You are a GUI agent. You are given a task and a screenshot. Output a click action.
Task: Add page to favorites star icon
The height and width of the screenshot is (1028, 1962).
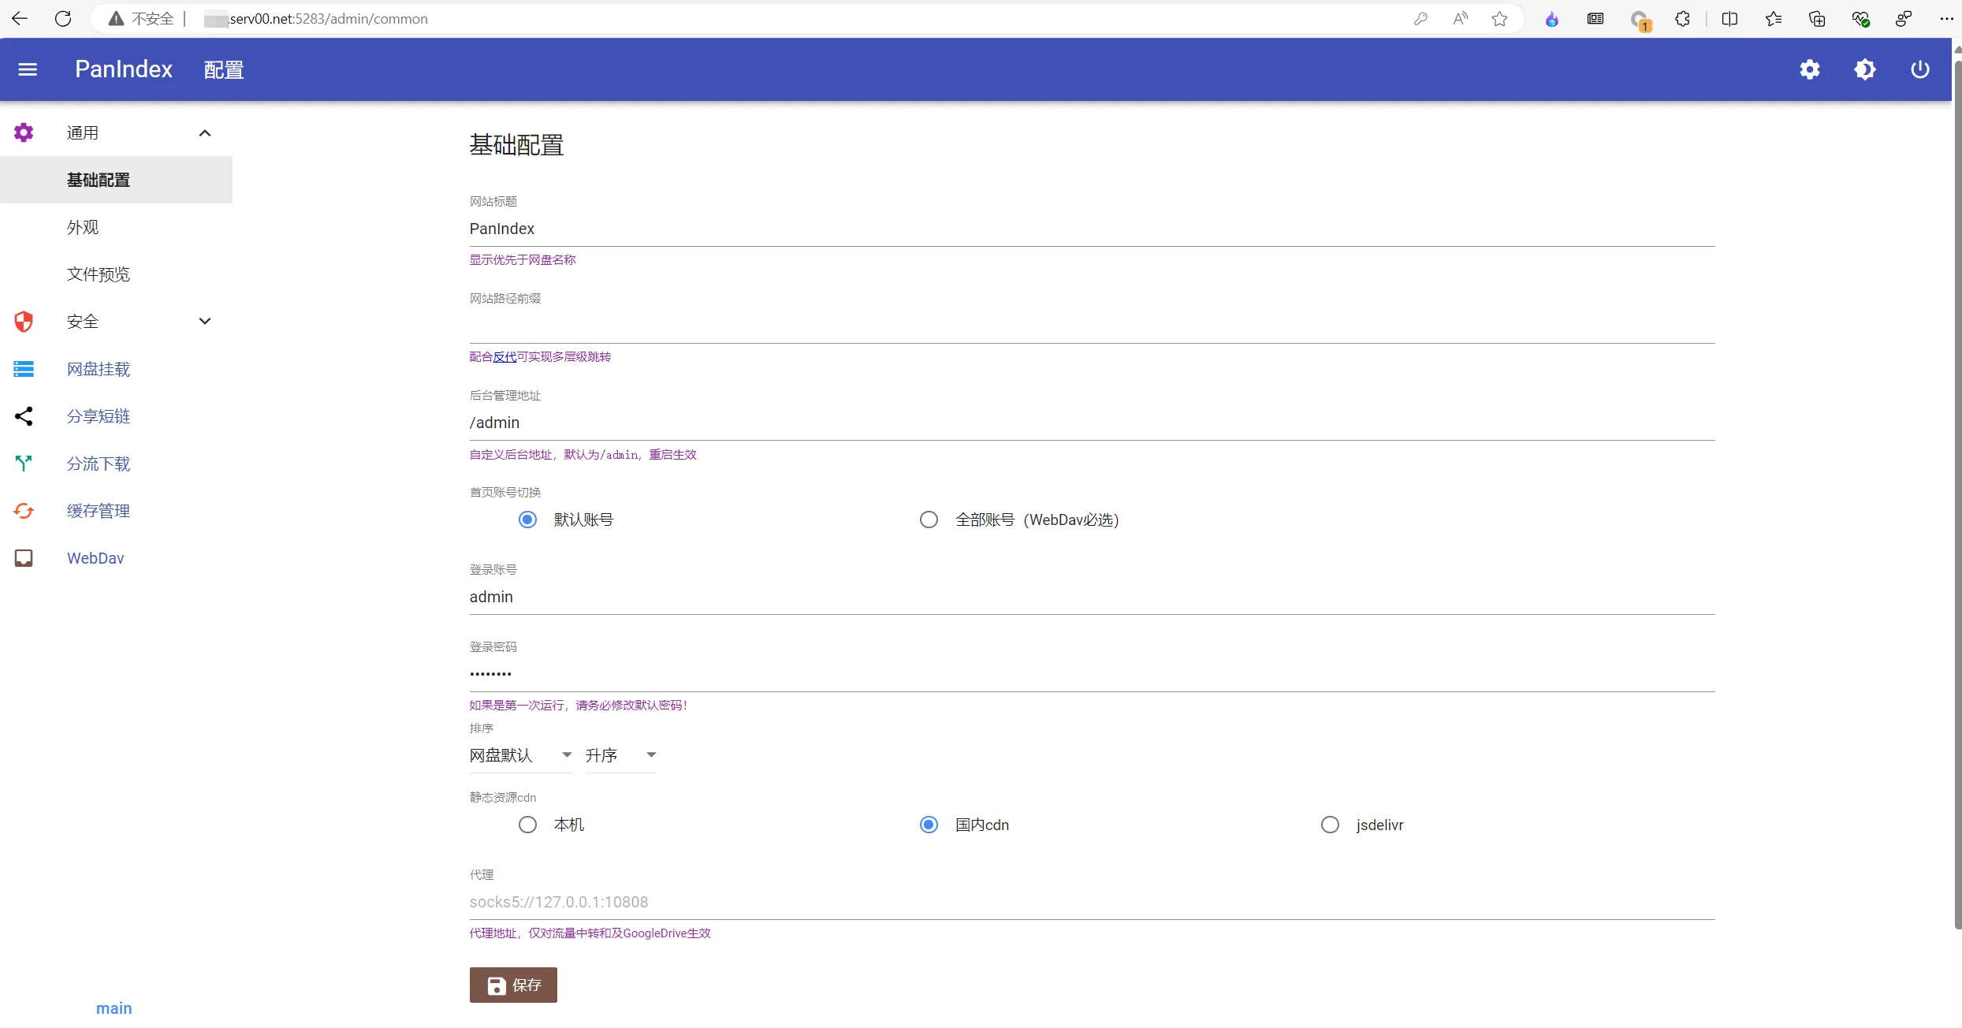click(1499, 18)
